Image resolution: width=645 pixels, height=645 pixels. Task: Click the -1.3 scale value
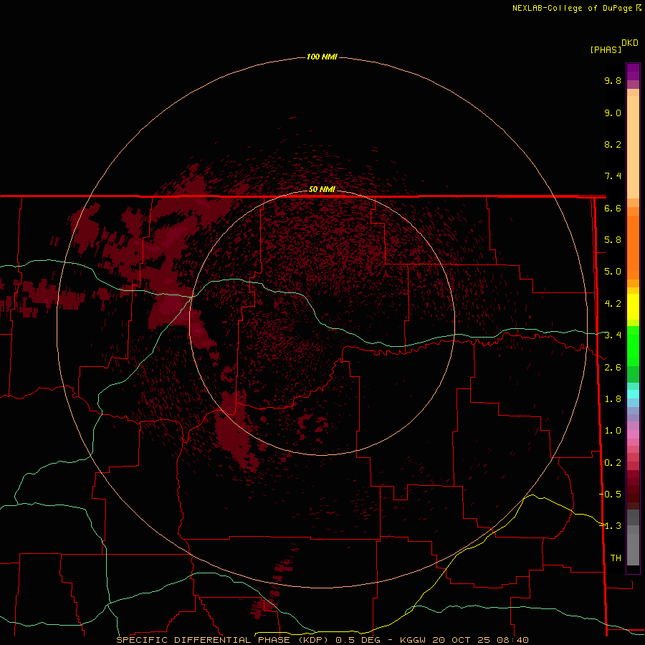coord(611,526)
